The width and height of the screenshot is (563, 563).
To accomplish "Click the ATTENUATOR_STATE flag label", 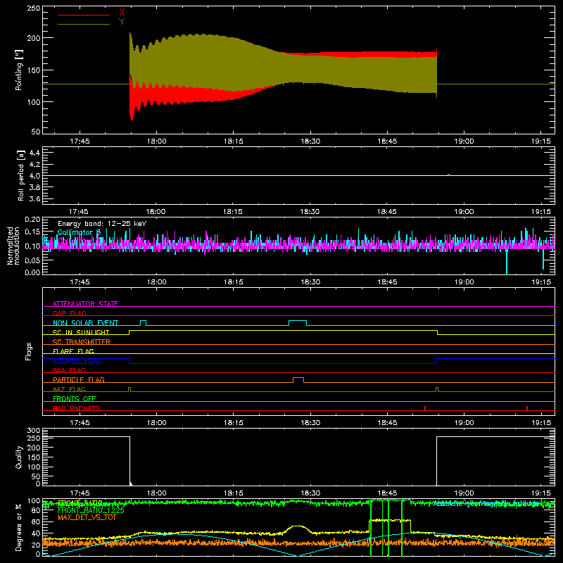I will pos(85,304).
